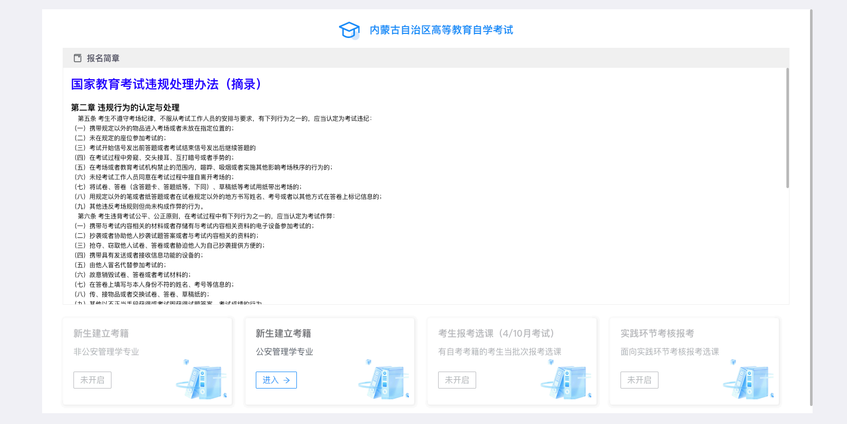The width and height of the screenshot is (847, 424).
Task: Click the regulations panel inner scrollbar thumb
Action: (x=787, y=128)
